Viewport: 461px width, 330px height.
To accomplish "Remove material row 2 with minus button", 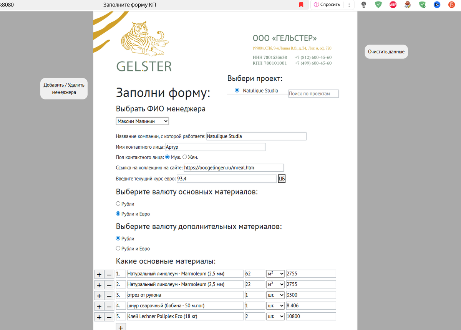I will (x=109, y=285).
